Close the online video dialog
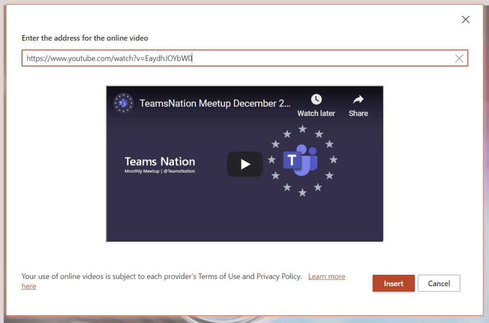Viewport: 489px width, 323px height. point(465,20)
